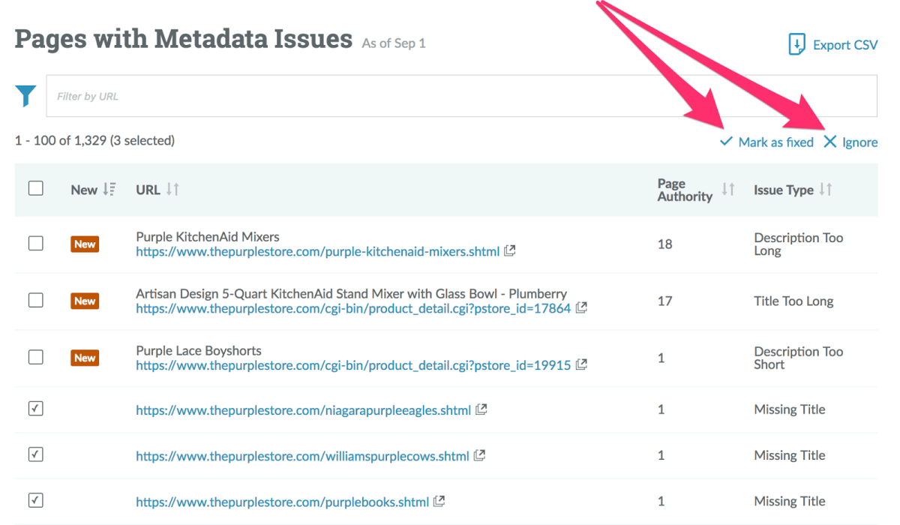Click New badge on Artisan Design mixer row

pos(85,301)
